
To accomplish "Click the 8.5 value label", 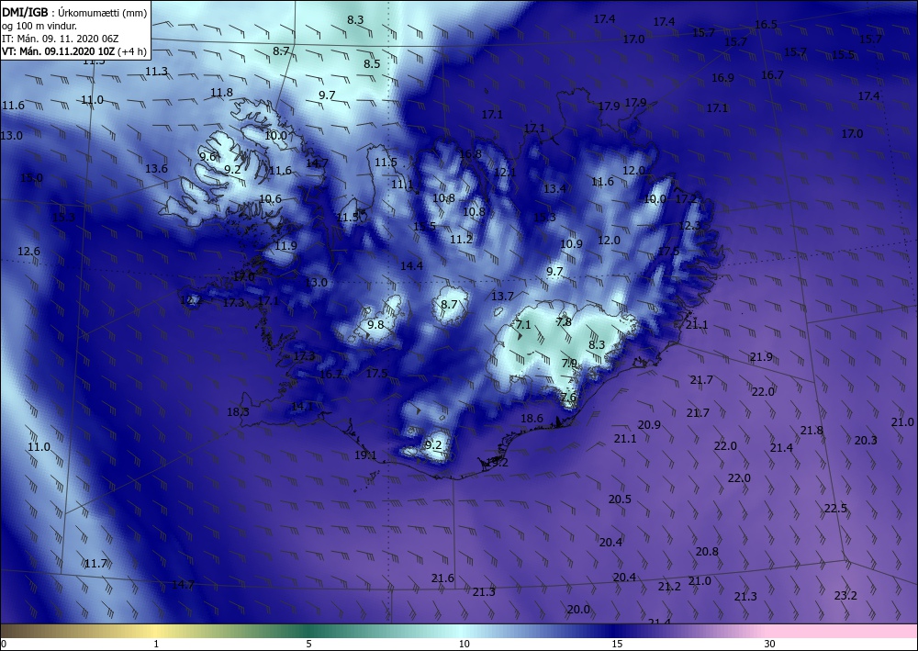I will click(372, 63).
